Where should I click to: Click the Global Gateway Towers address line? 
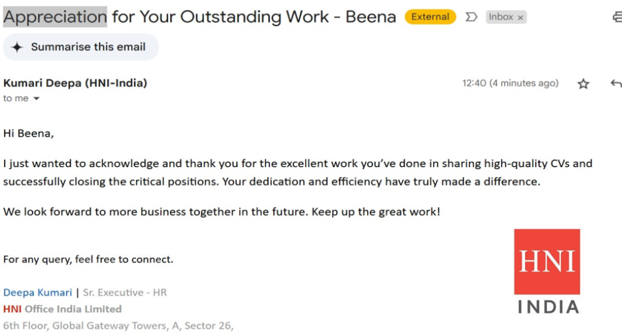[x=118, y=325]
